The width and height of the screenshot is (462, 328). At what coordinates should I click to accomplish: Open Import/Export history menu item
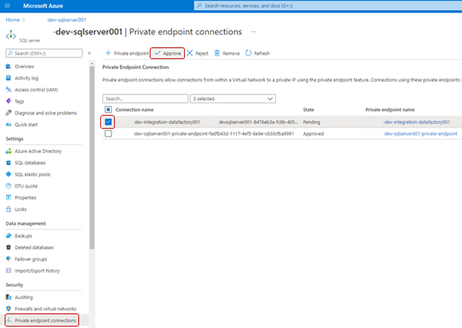pyautogui.click(x=37, y=271)
